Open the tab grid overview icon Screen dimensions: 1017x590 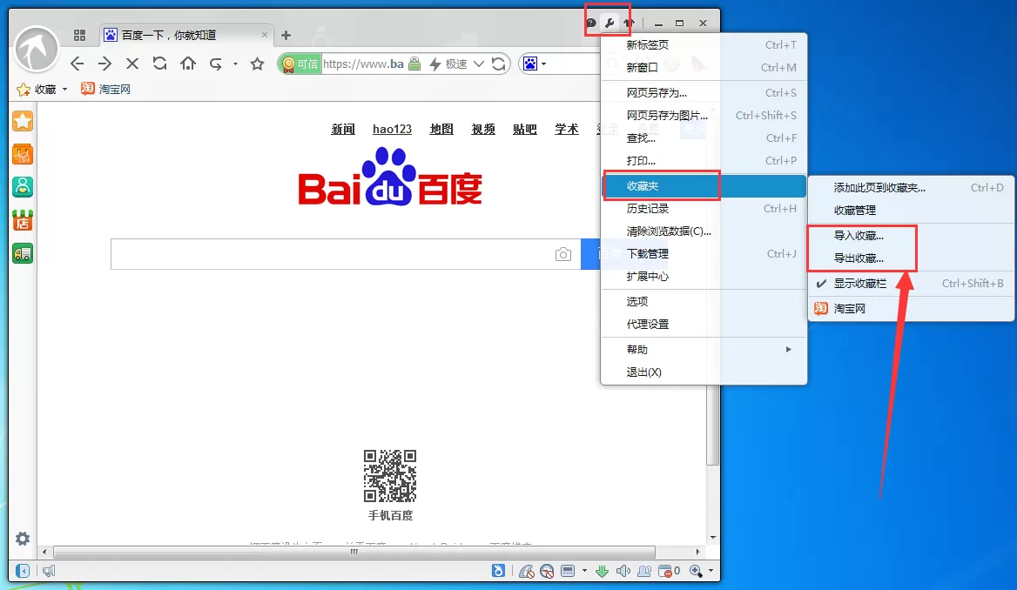click(80, 35)
